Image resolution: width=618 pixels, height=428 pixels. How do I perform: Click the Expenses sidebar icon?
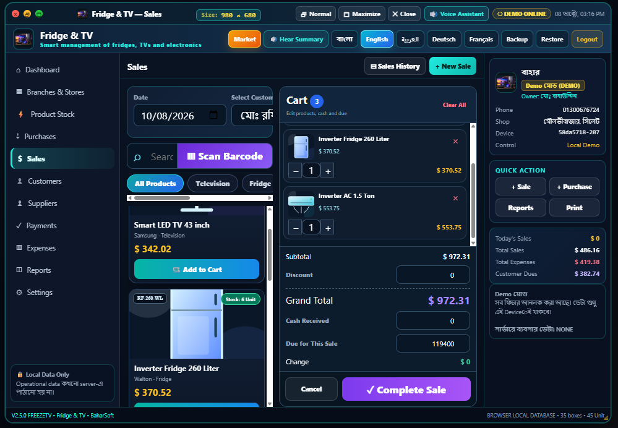(x=19, y=247)
